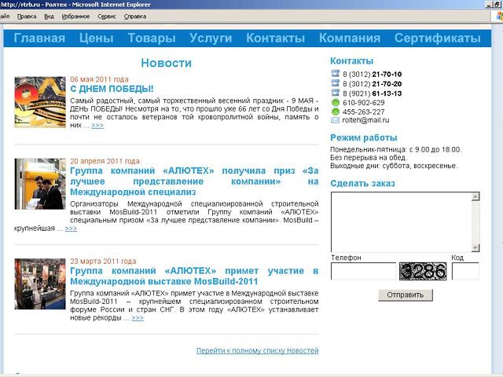Go to the Контакты page in navbar
Image resolution: width=503 pixels, height=377 pixels.
point(275,38)
